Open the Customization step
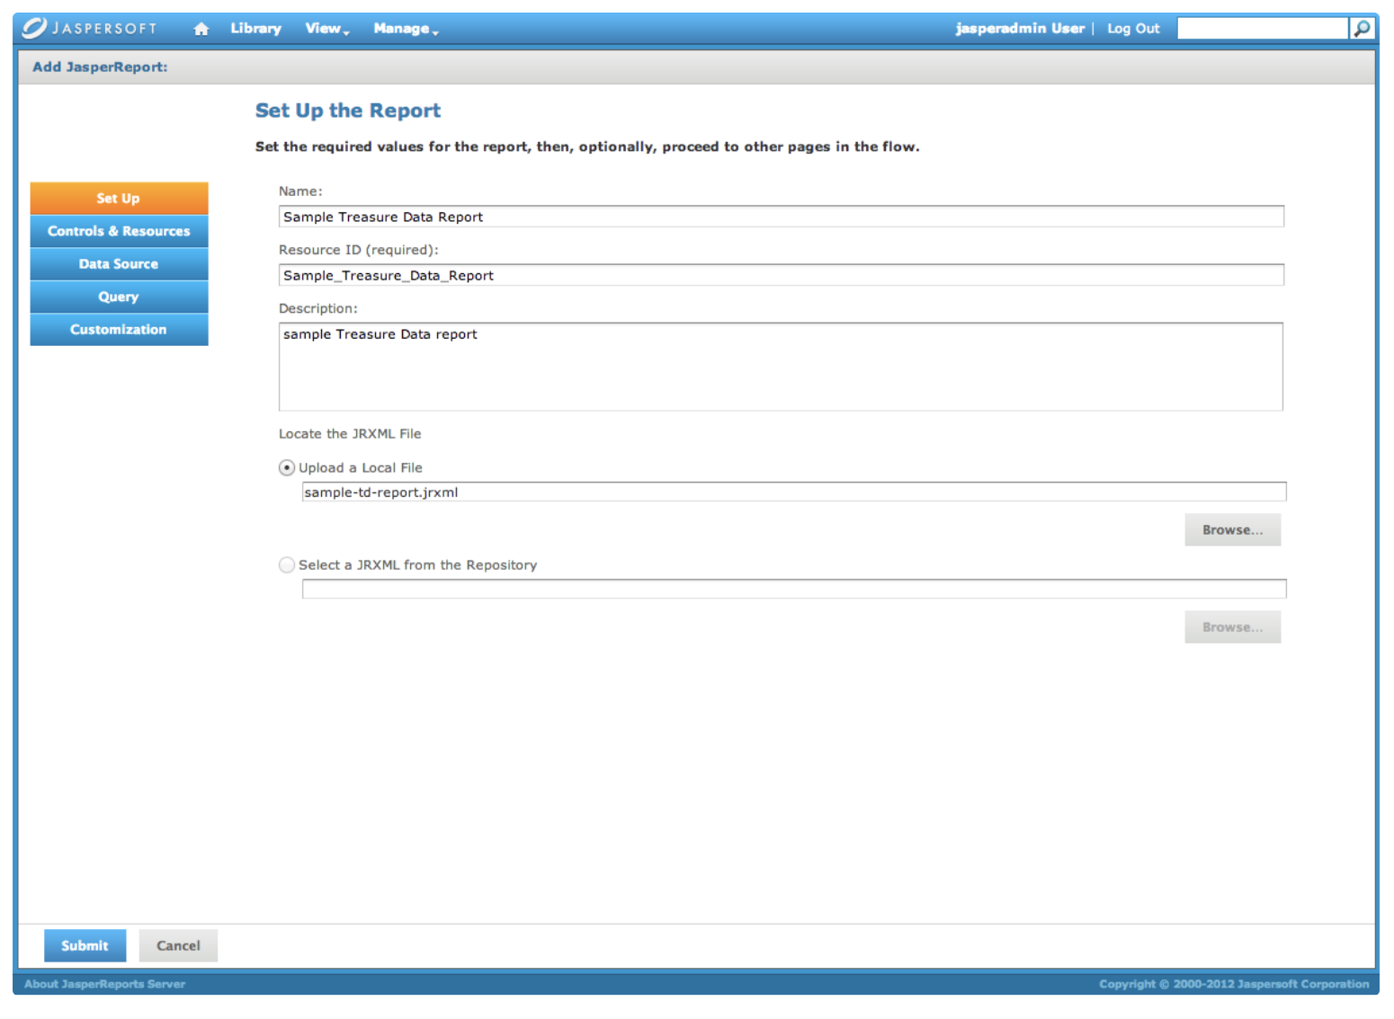This screenshot has height=1019, width=1394. tap(119, 330)
